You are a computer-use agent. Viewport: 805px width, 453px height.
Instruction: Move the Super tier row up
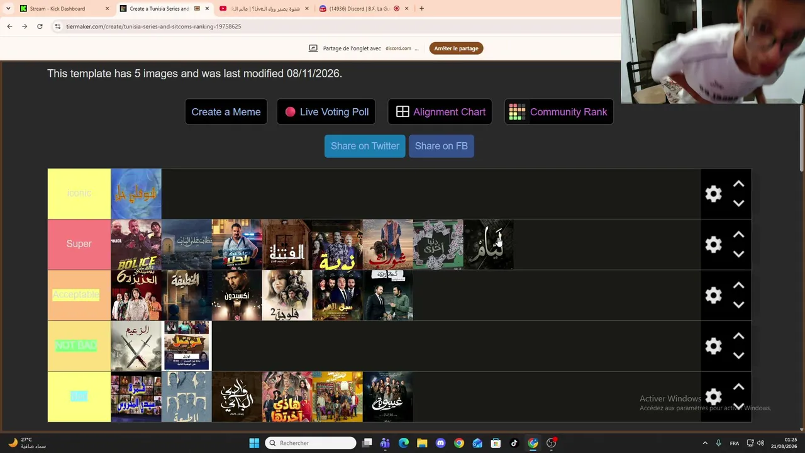(x=739, y=235)
